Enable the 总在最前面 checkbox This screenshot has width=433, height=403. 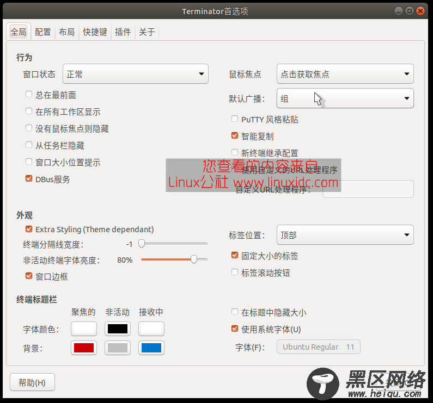[x=29, y=94]
